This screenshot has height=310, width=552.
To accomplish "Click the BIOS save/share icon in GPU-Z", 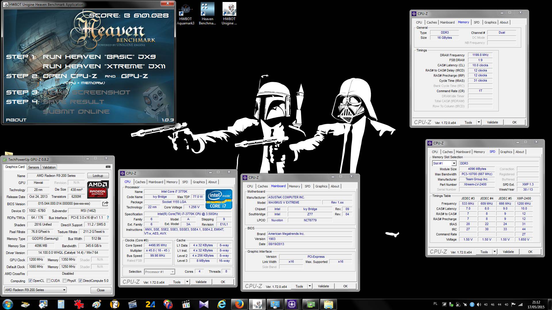I will tap(105, 204).
